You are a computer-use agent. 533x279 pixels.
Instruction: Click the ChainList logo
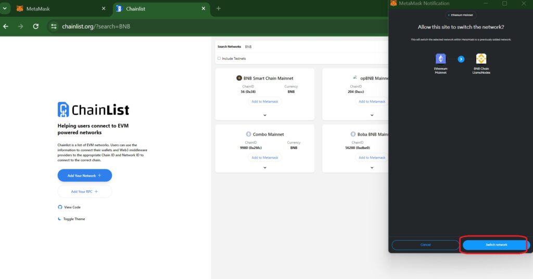coord(93,110)
